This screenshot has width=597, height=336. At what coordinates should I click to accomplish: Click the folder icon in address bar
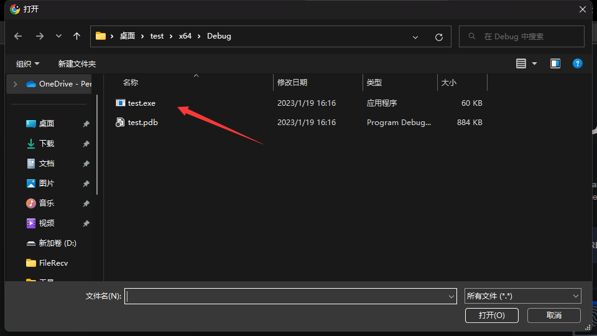point(101,36)
